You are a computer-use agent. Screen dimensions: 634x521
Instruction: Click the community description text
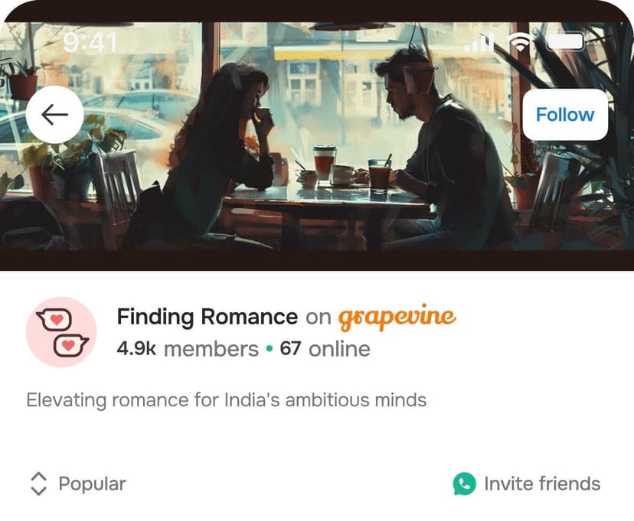click(226, 400)
